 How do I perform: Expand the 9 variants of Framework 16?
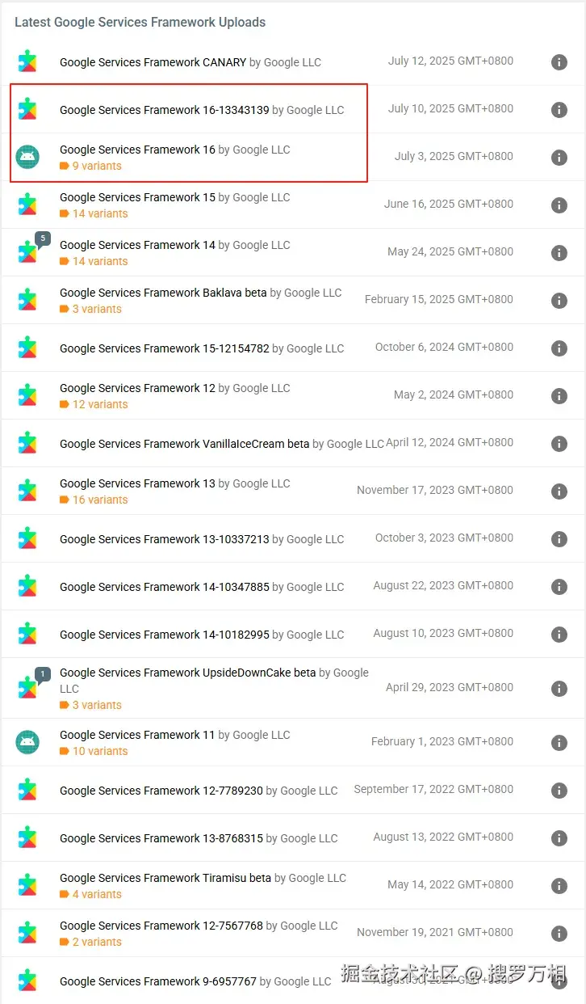point(96,166)
